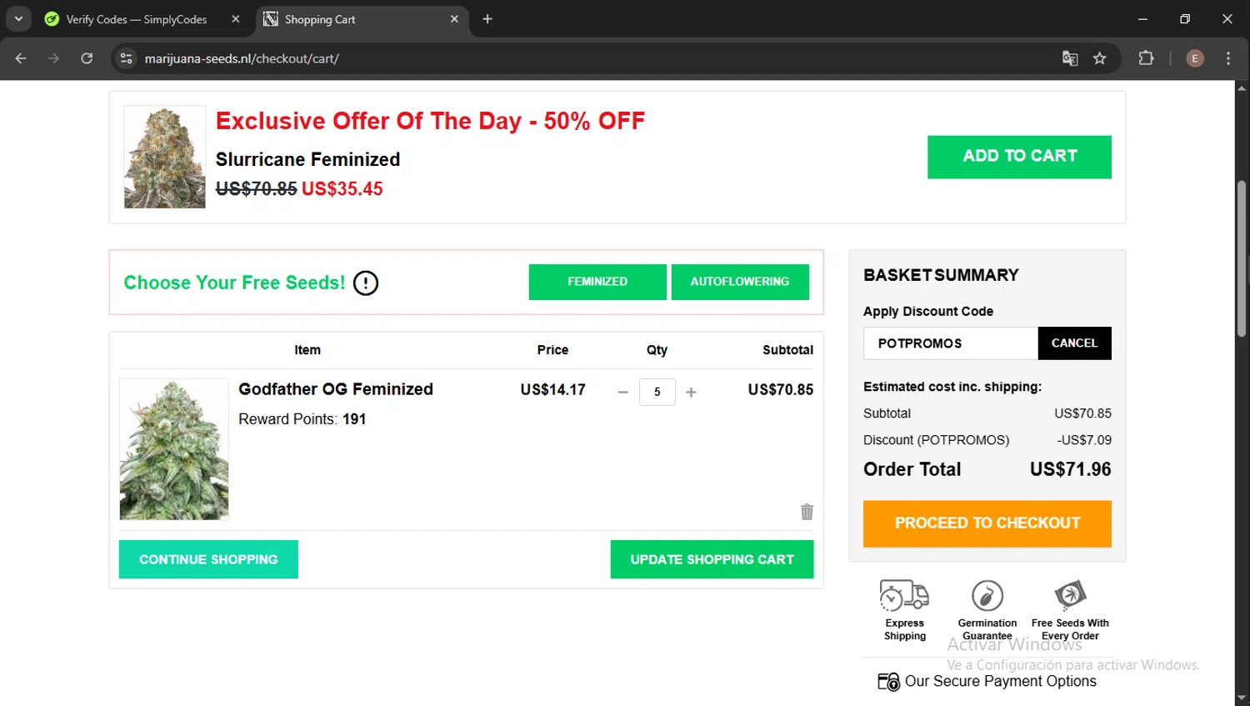This screenshot has height=706, width=1250.
Task: Bookmark this page with star icon
Action: point(1100,58)
